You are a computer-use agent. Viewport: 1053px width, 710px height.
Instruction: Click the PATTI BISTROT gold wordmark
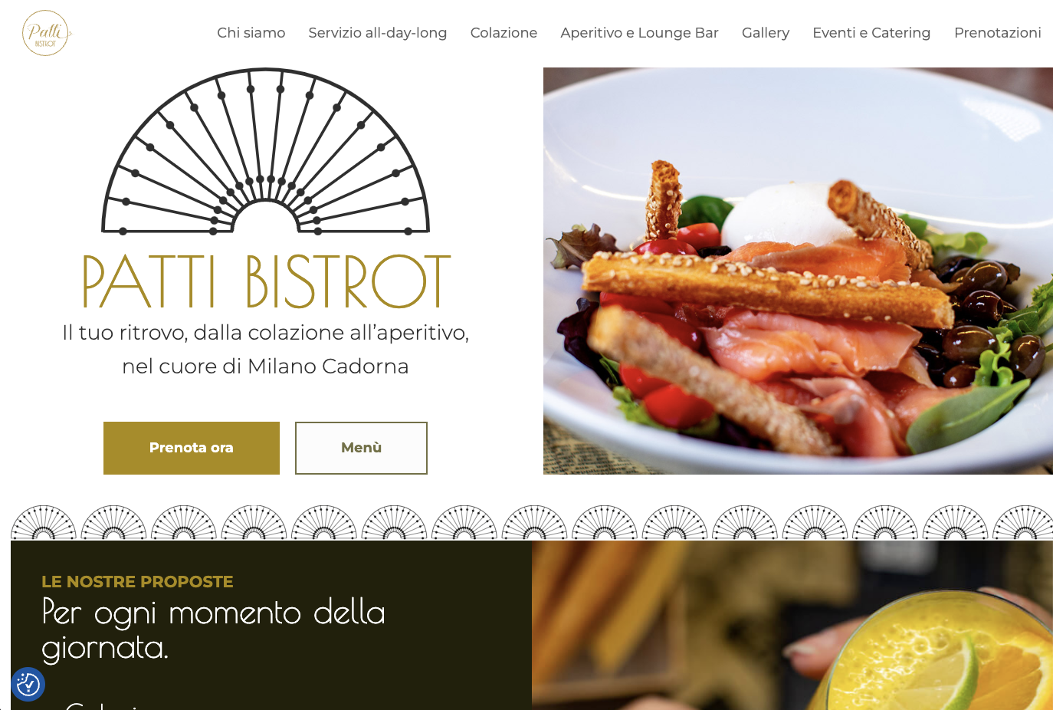[267, 281]
